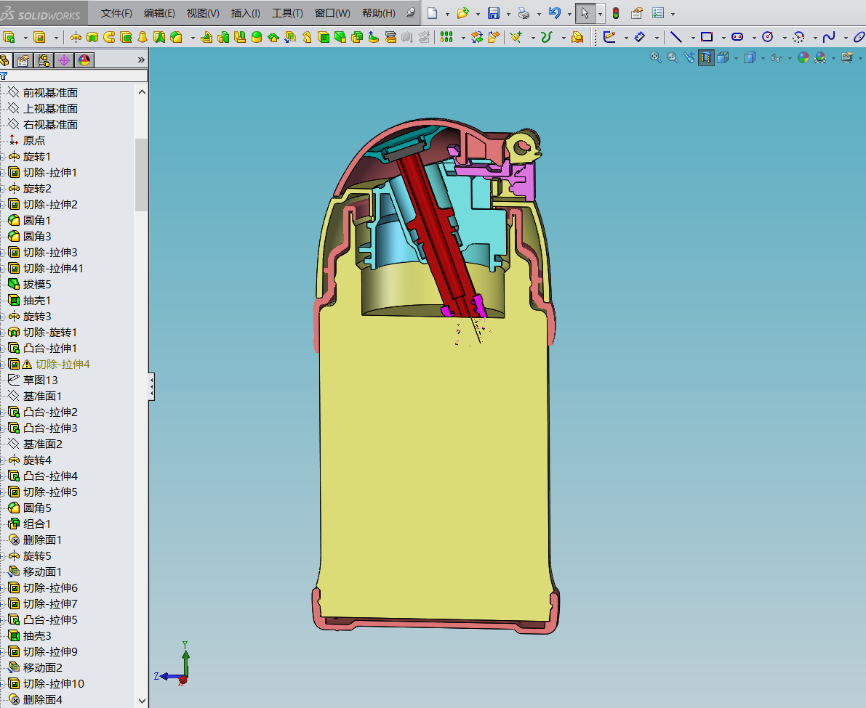Toggle the Section View button off
The height and width of the screenshot is (708, 866).
pos(706,57)
